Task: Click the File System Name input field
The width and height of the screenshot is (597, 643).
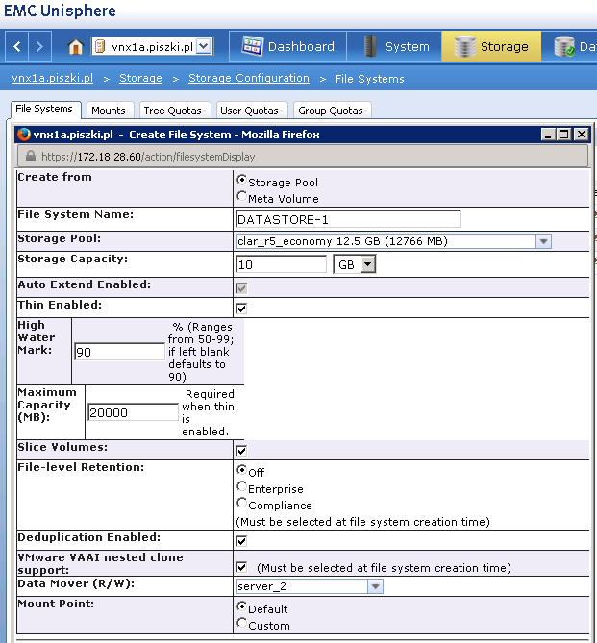Action: click(348, 219)
